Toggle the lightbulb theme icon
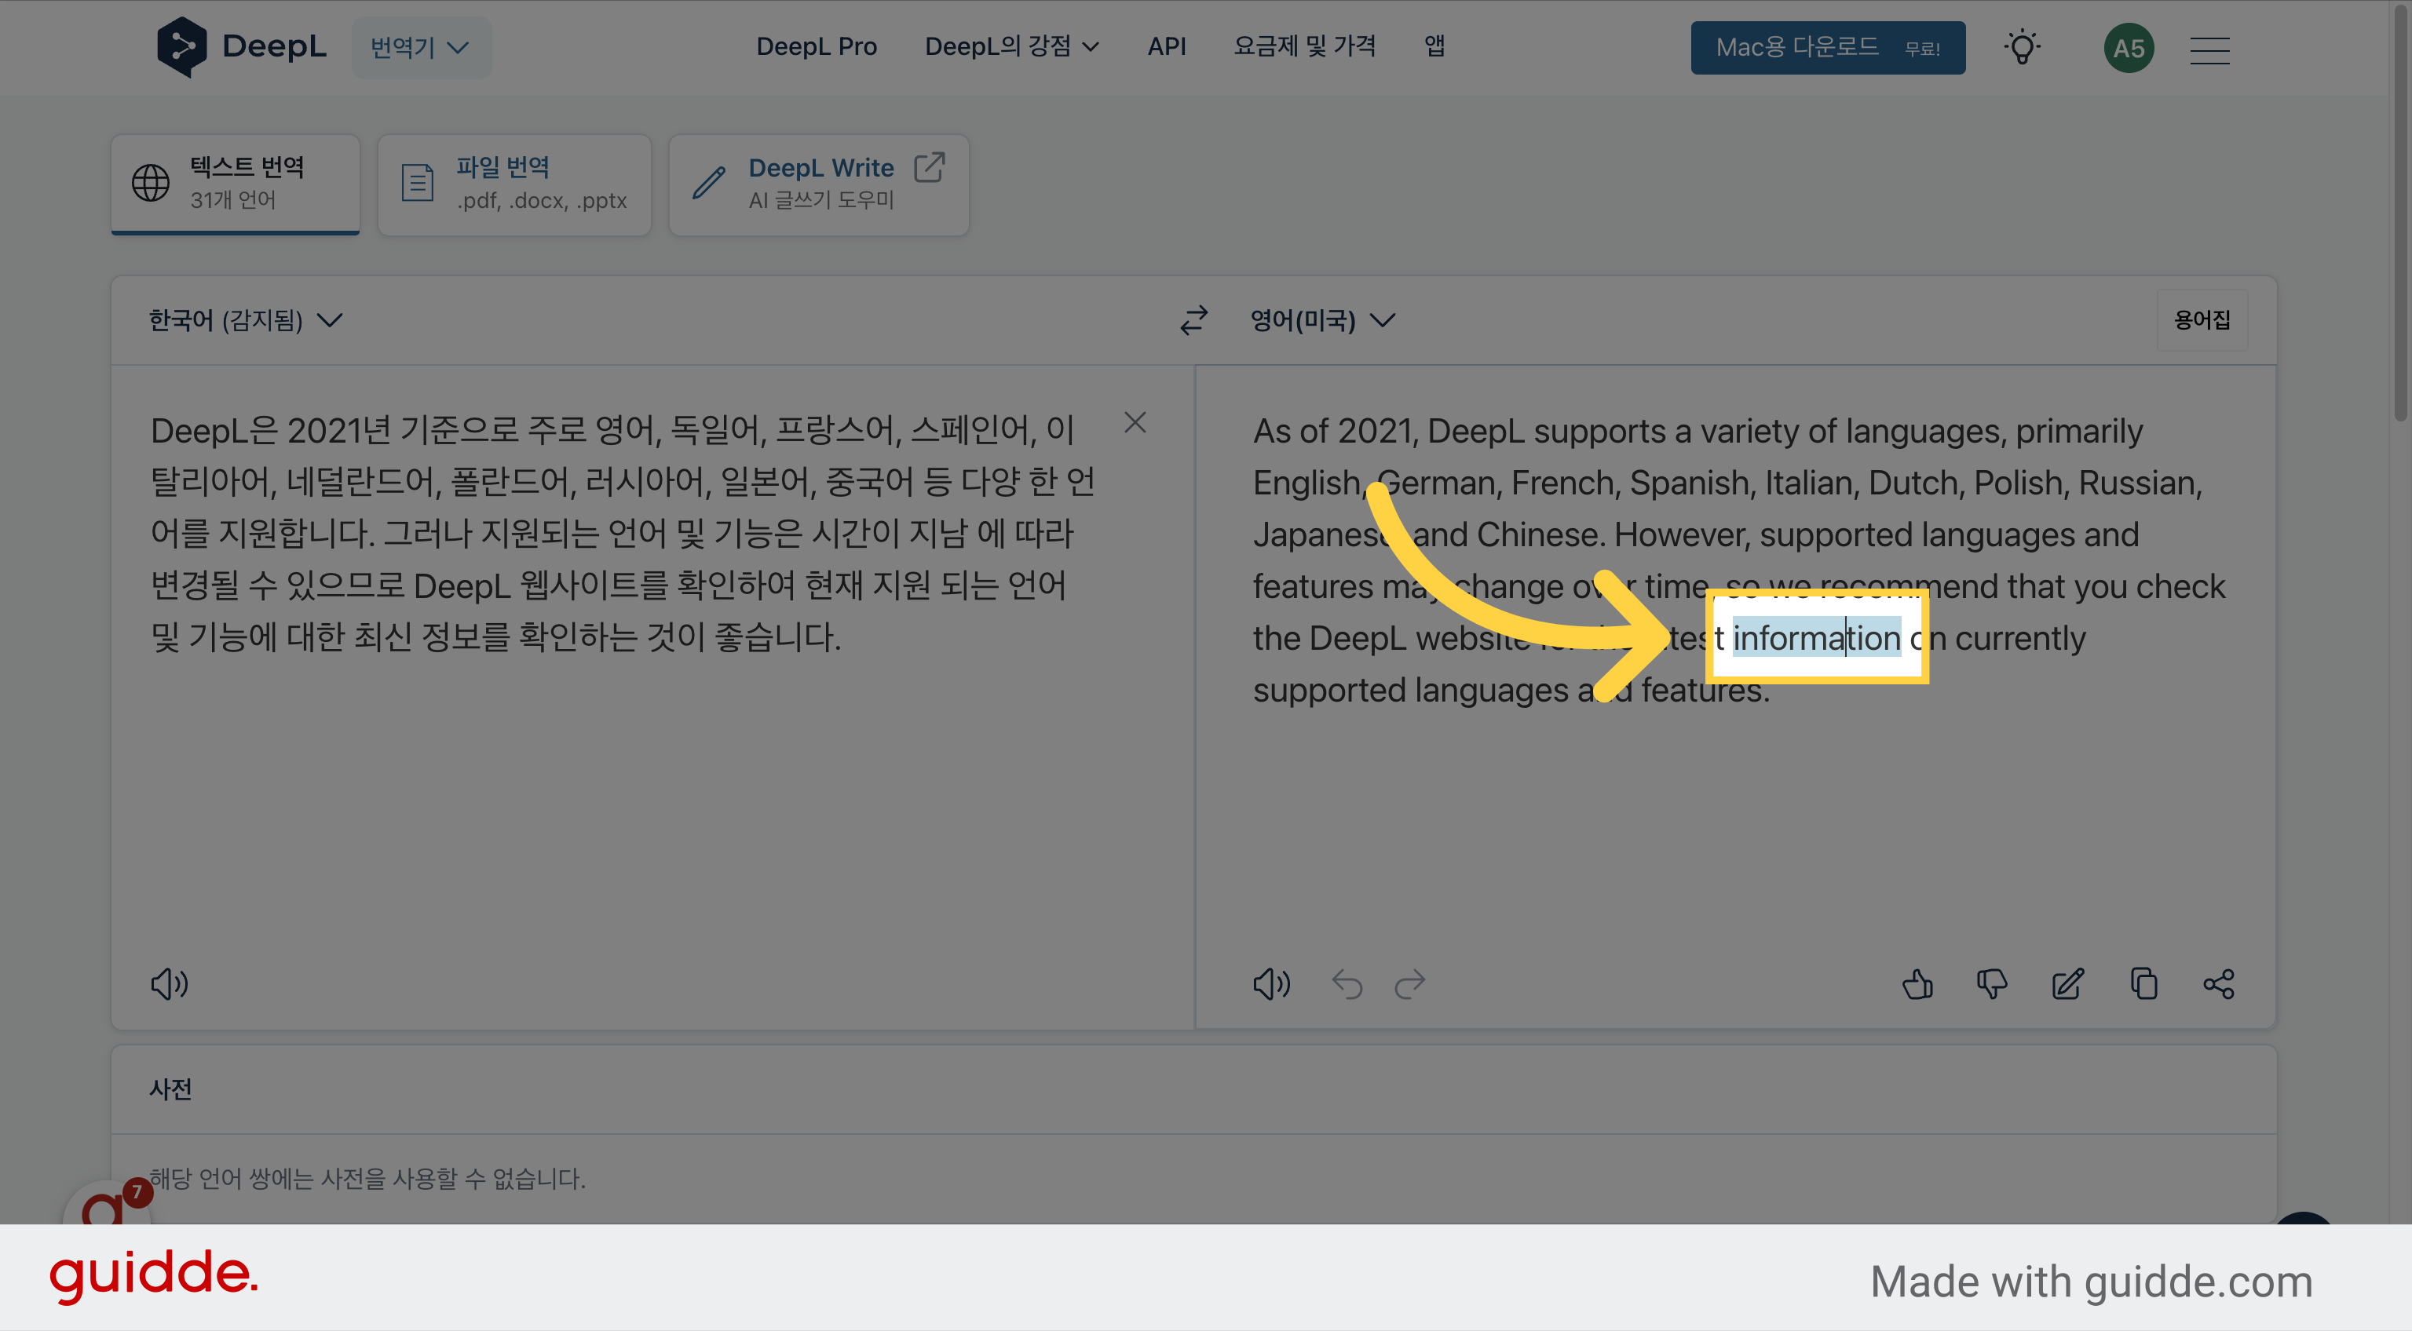 [2023, 48]
